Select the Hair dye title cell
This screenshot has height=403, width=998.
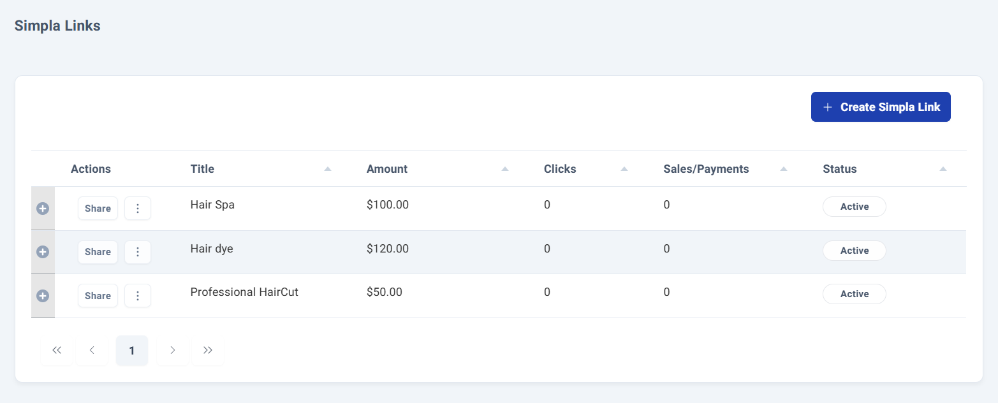point(212,249)
